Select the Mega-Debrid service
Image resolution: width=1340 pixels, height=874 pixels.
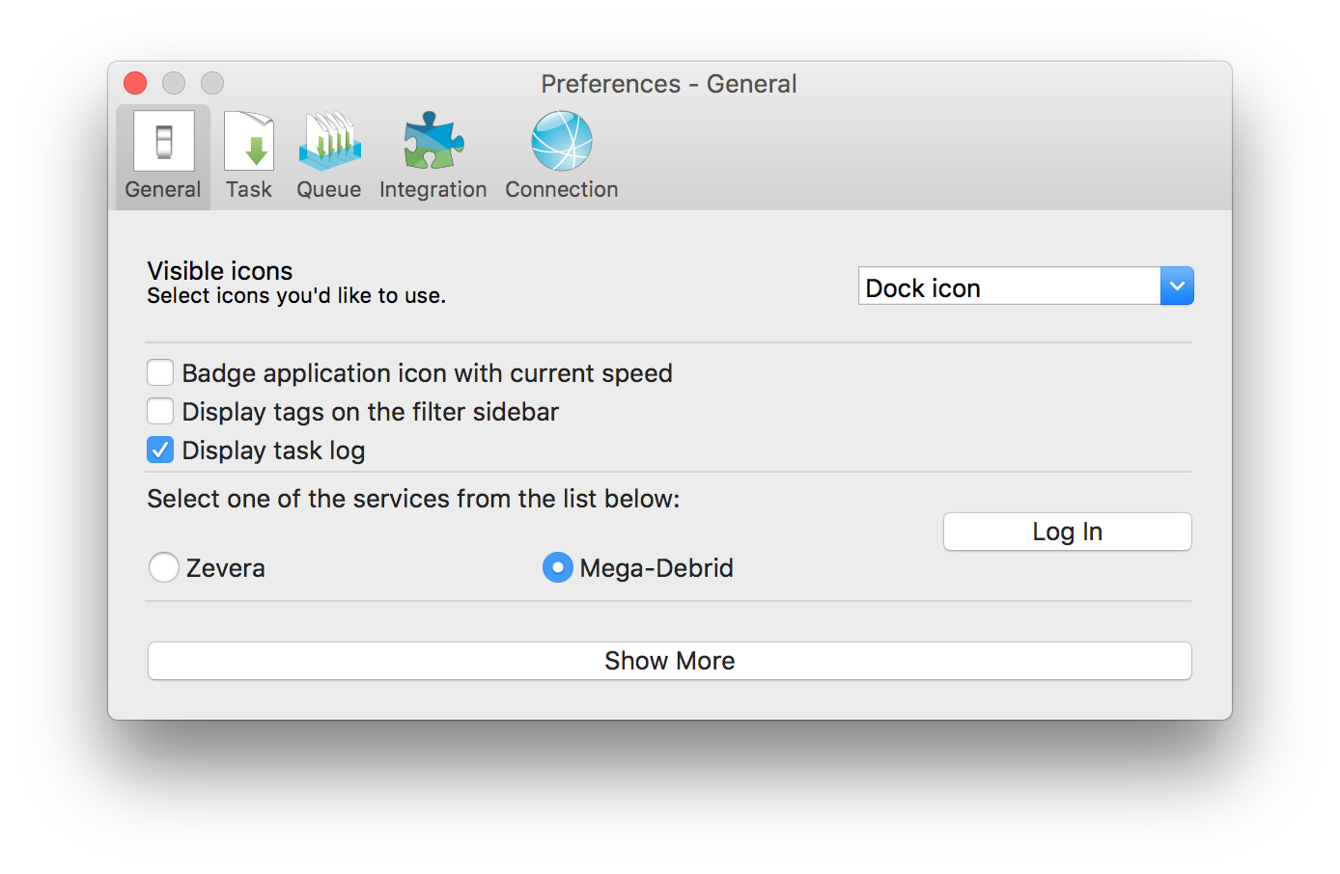tap(557, 567)
